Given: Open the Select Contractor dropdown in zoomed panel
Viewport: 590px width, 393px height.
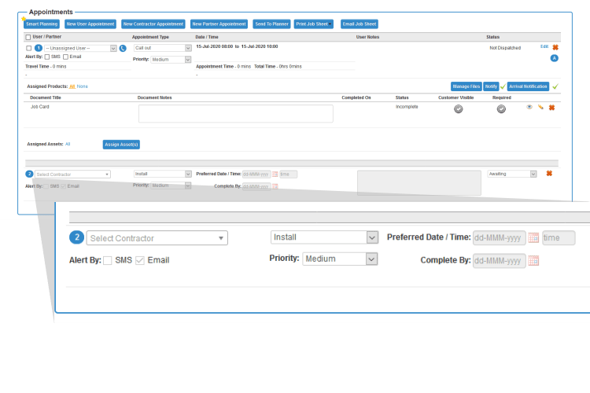Looking at the screenshot, I should (157, 238).
